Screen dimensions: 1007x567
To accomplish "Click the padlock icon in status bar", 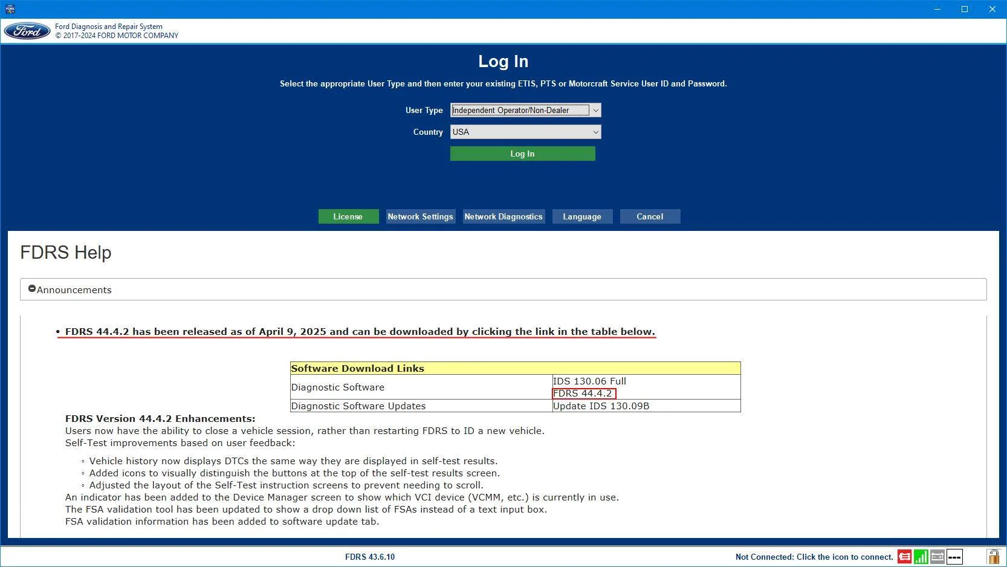I will pyautogui.click(x=993, y=557).
